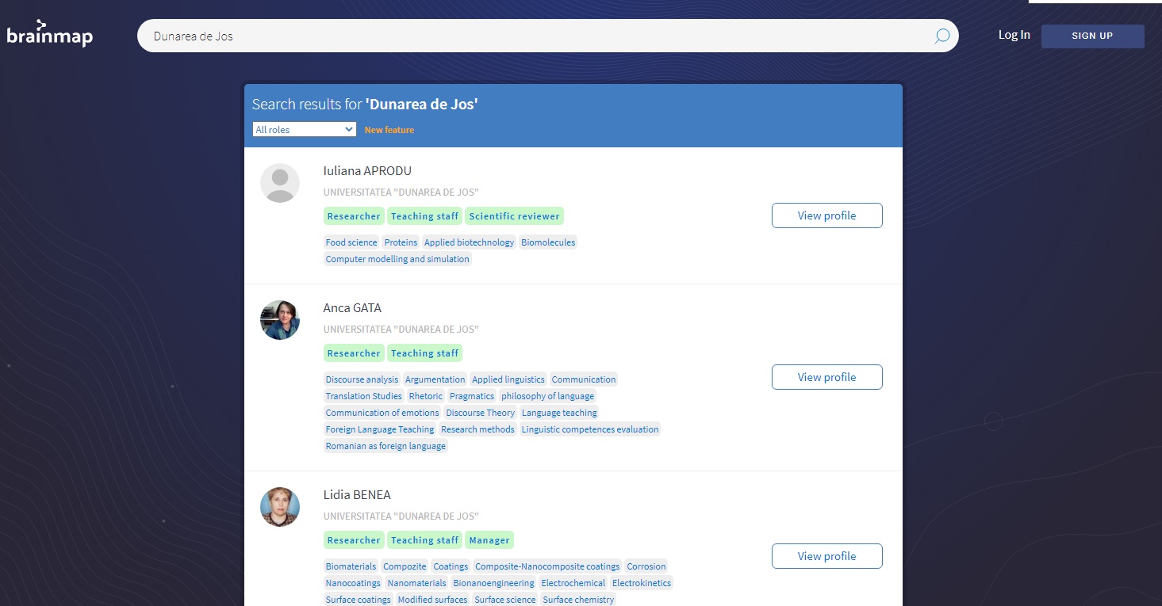Image resolution: width=1162 pixels, height=606 pixels.
Task: Click the search magnifier icon
Action: pos(941,36)
